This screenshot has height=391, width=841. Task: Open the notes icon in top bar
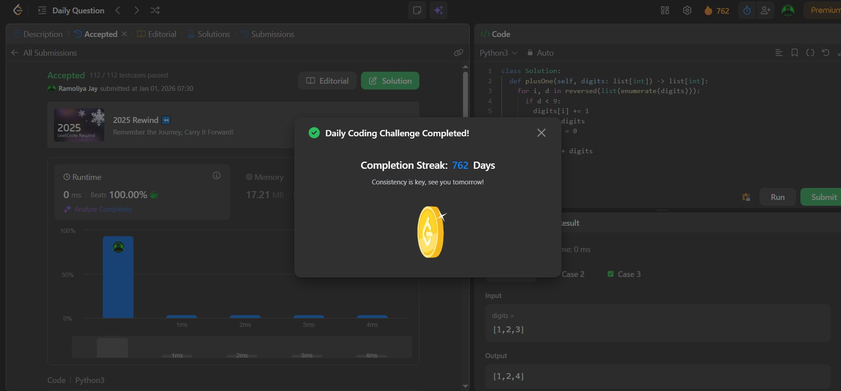pos(417,10)
